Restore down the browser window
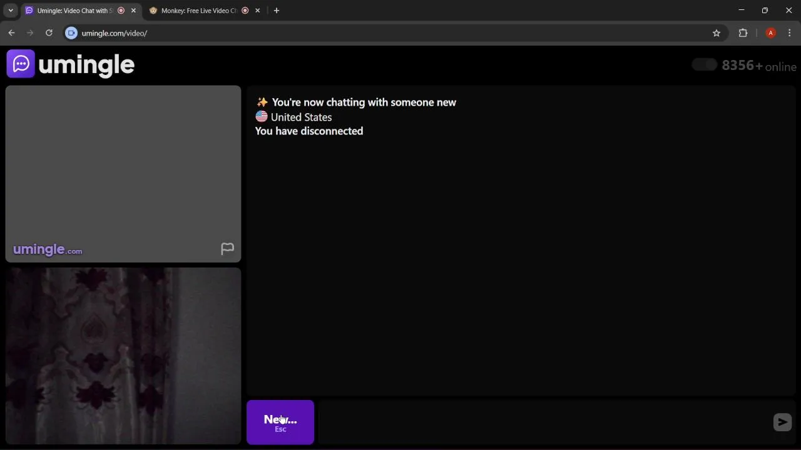 (765, 10)
